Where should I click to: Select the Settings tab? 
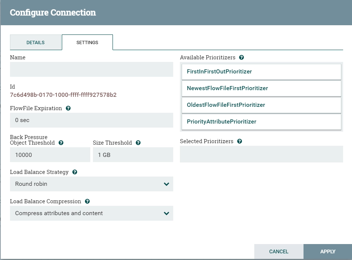[x=87, y=42]
